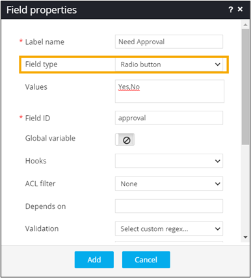Focus the Field ID input field
The width and height of the screenshot is (251, 278).
(x=169, y=118)
